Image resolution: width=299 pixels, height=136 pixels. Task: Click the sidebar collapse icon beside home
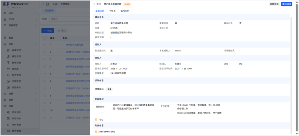(x=42, y=4)
